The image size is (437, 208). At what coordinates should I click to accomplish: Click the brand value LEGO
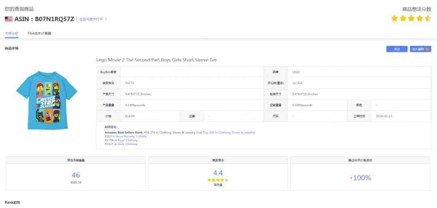[x=296, y=72]
